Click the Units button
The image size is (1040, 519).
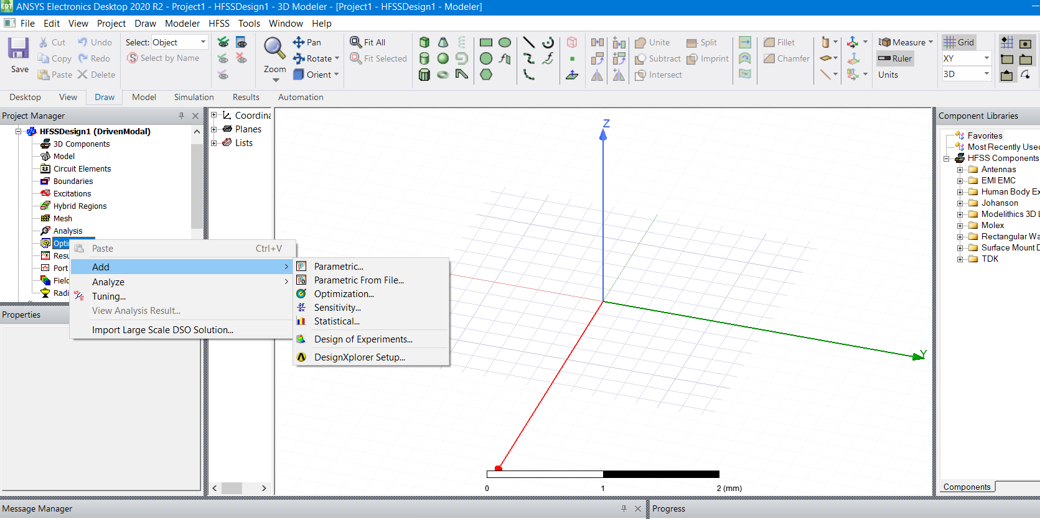click(x=888, y=75)
